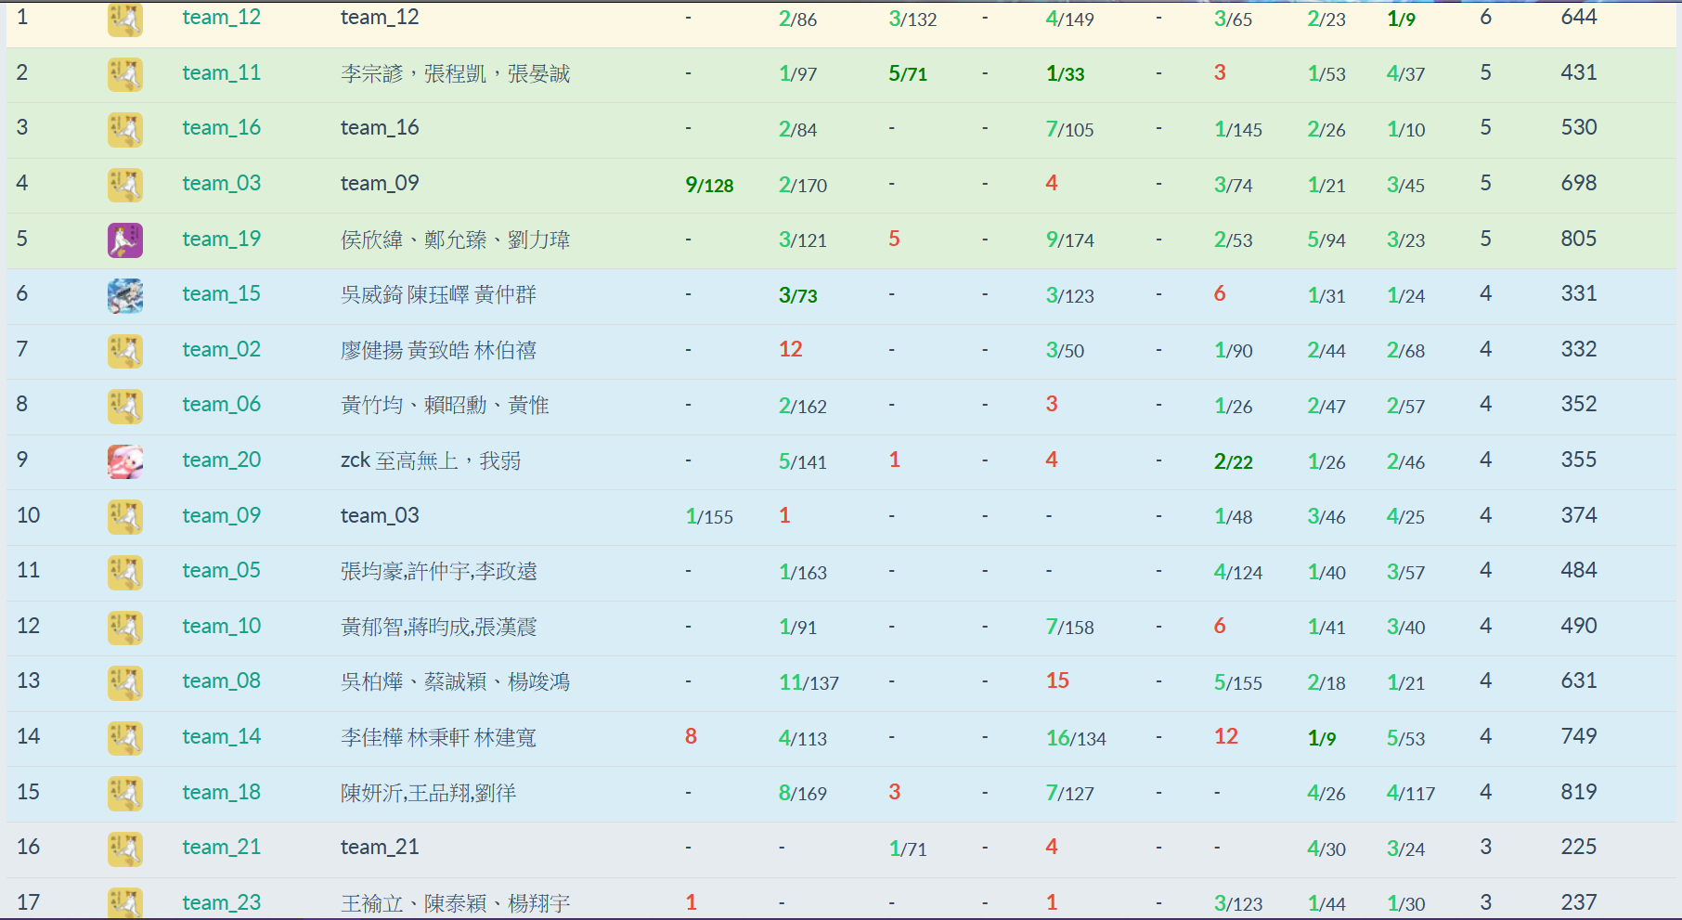Open the team_02 profile link
Viewport: 1682px width, 920px height.
pyautogui.click(x=221, y=350)
